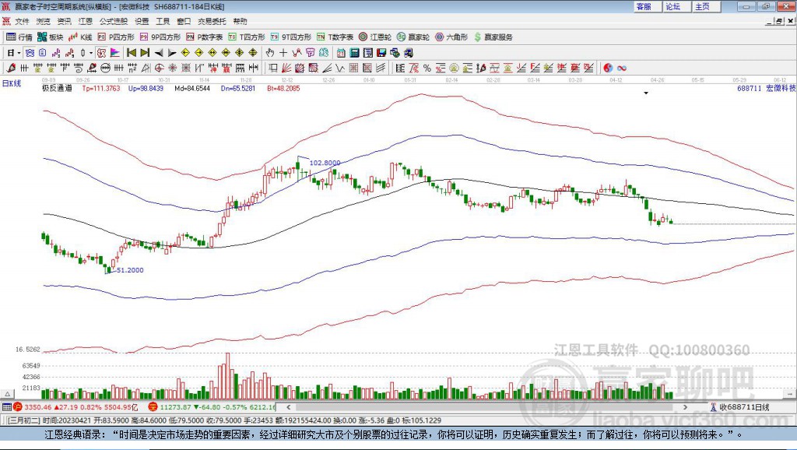Screen dimensions: 797x450
Task: Open the calendar date tool
Action: [341, 52]
